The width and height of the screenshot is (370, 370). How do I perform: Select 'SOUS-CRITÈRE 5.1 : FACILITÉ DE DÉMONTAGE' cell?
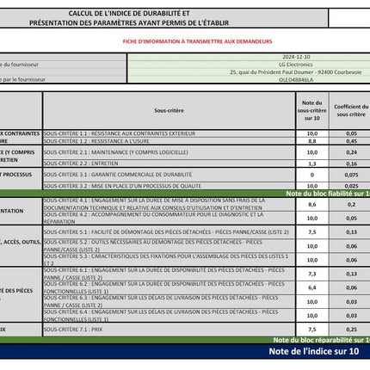pyautogui.click(x=169, y=232)
